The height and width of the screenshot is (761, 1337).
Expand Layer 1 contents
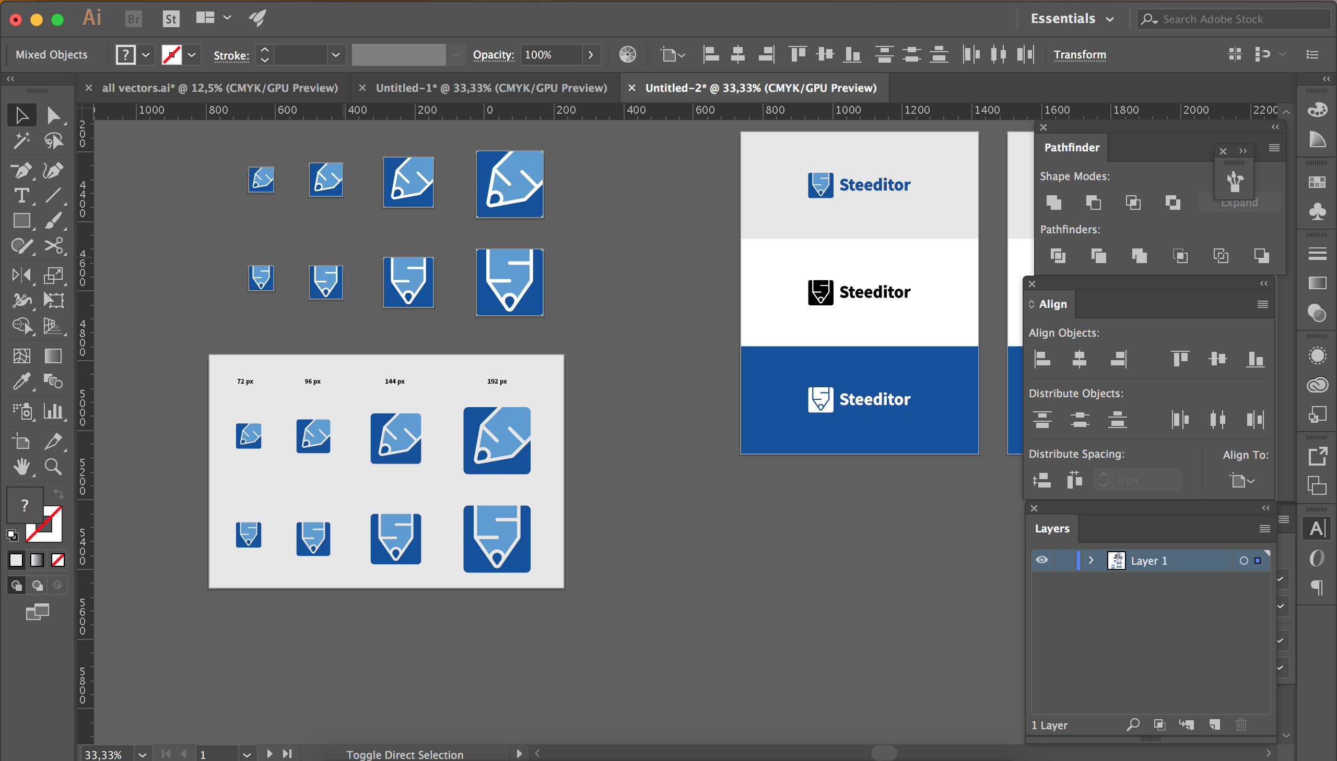click(x=1090, y=560)
